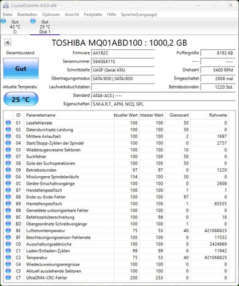
Task: Click the status icon for Datendurchsatz-Leistung
Action: coord(8,129)
